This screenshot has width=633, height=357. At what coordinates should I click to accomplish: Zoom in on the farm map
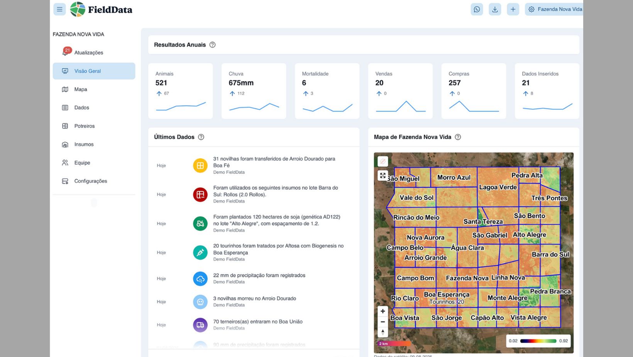pyautogui.click(x=383, y=311)
